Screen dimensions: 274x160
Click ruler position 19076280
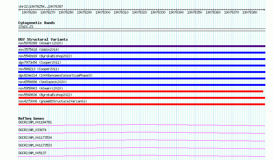66,12
